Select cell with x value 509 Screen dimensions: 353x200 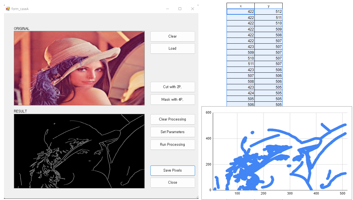[x=241, y=52]
